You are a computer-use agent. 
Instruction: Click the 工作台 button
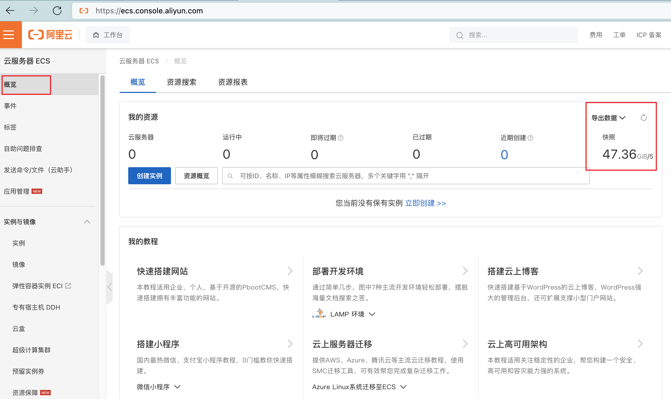point(108,35)
